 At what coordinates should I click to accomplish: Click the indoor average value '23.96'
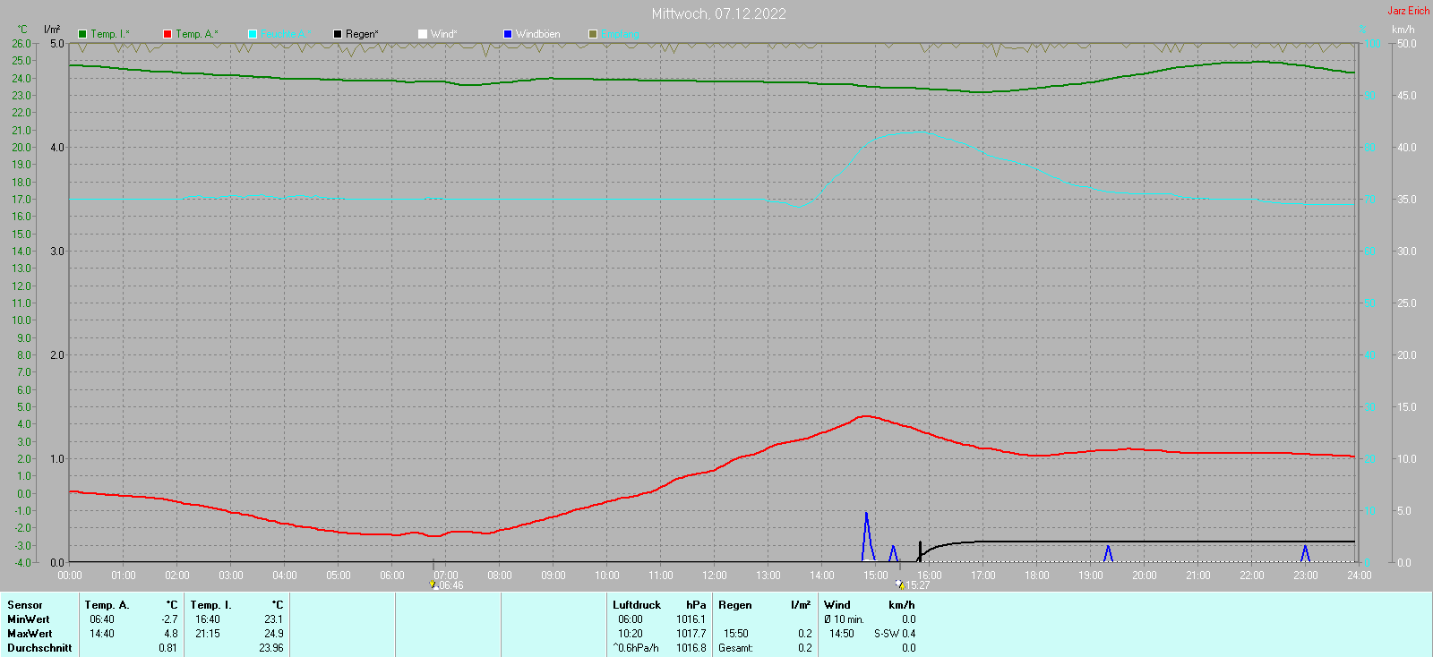pyautogui.click(x=271, y=648)
